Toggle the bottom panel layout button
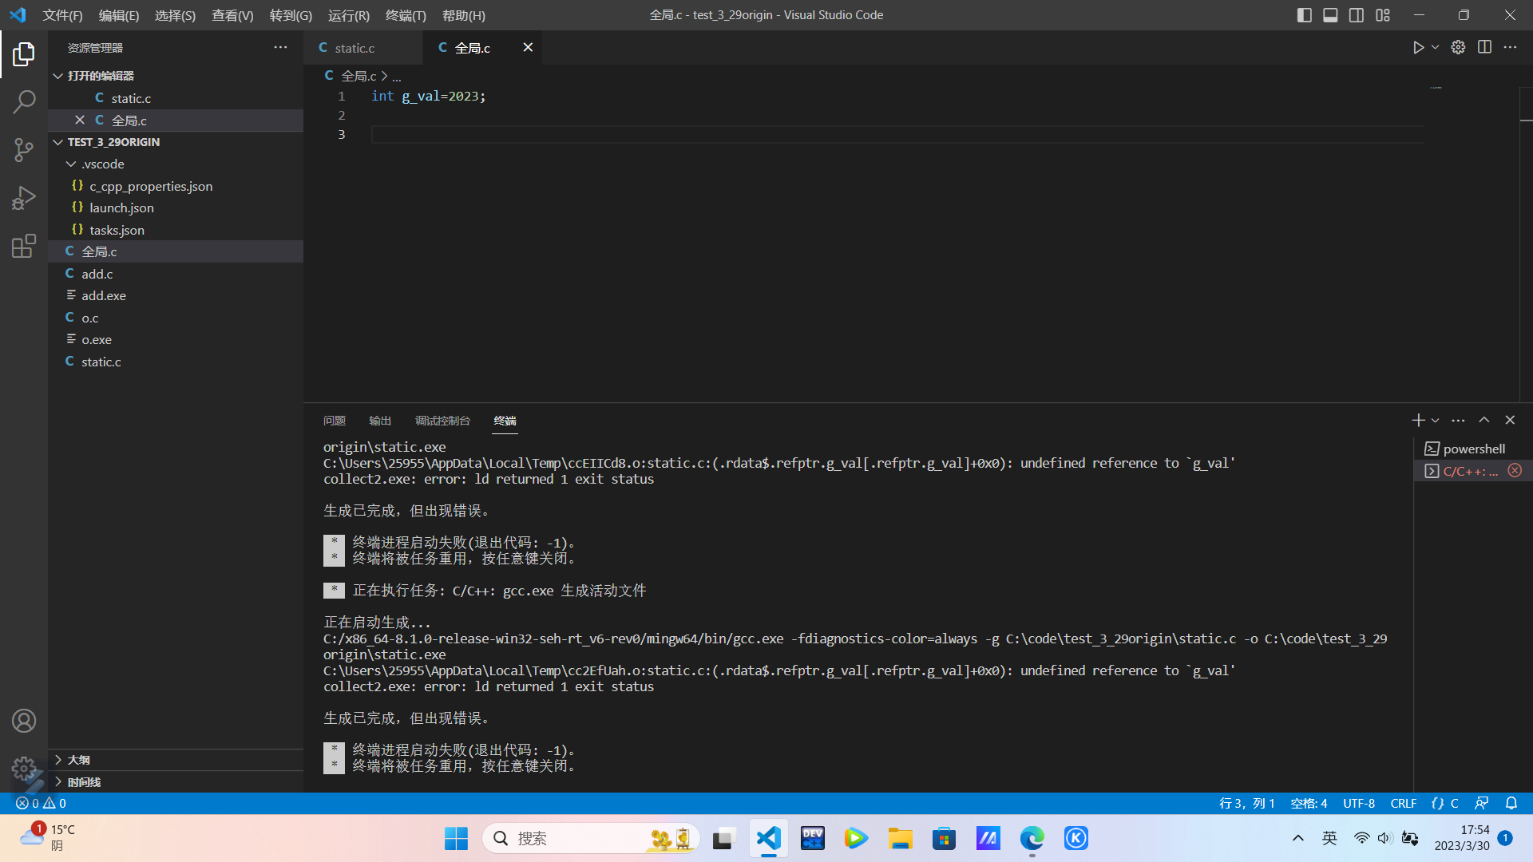The width and height of the screenshot is (1533, 862). [1330, 15]
